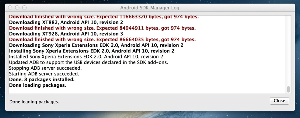Click the 'Done. 8 packages installed.' line

click(42, 80)
